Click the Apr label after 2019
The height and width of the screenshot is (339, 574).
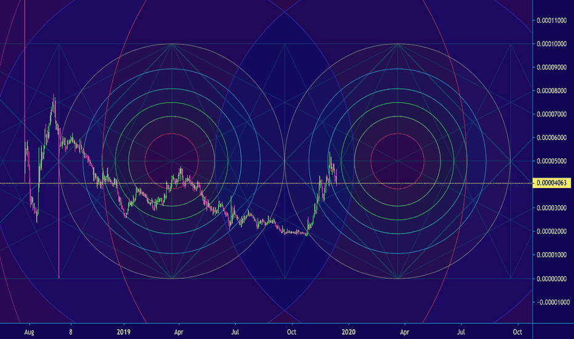(x=179, y=332)
